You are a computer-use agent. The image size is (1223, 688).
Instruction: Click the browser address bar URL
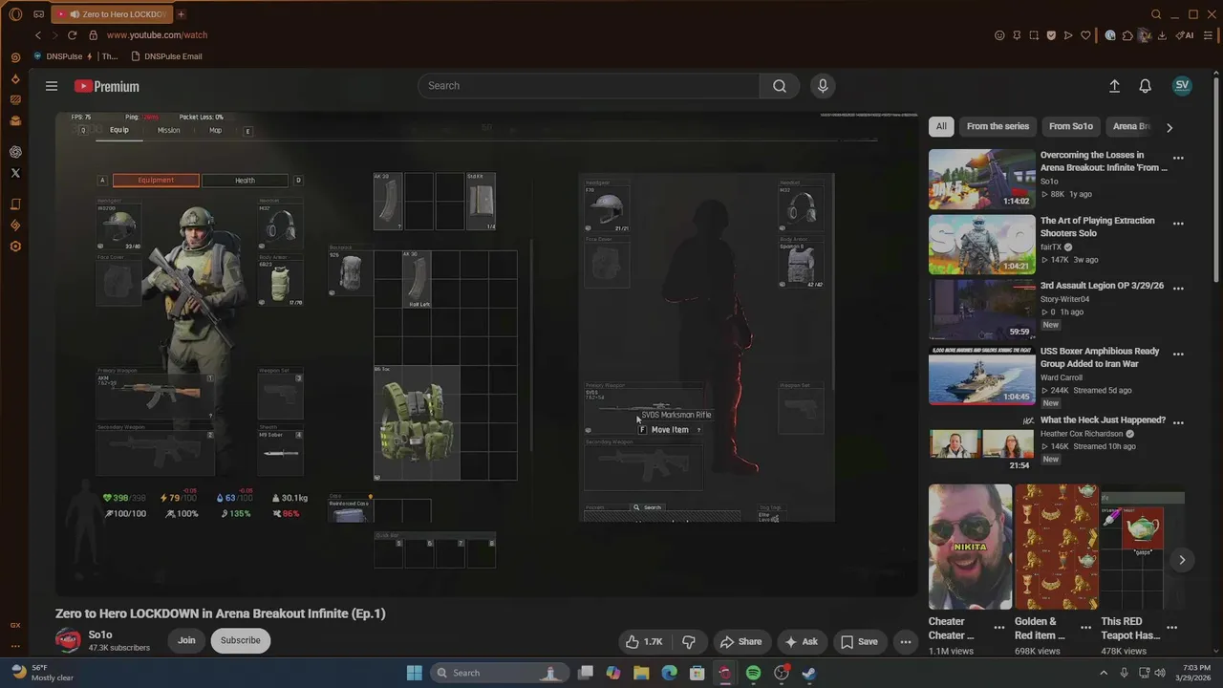pos(157,35)
